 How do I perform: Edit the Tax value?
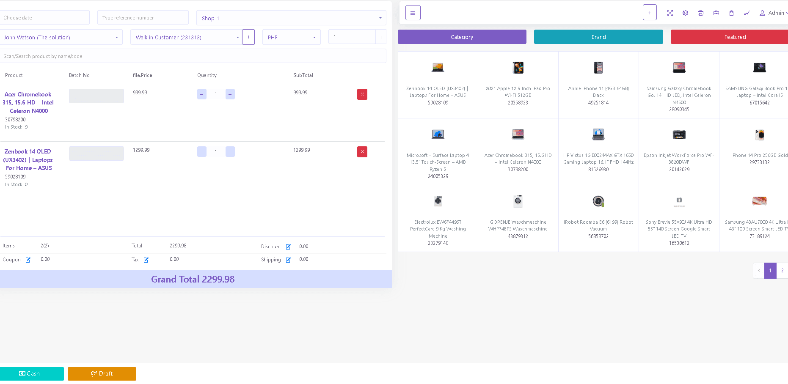point(146,260)
